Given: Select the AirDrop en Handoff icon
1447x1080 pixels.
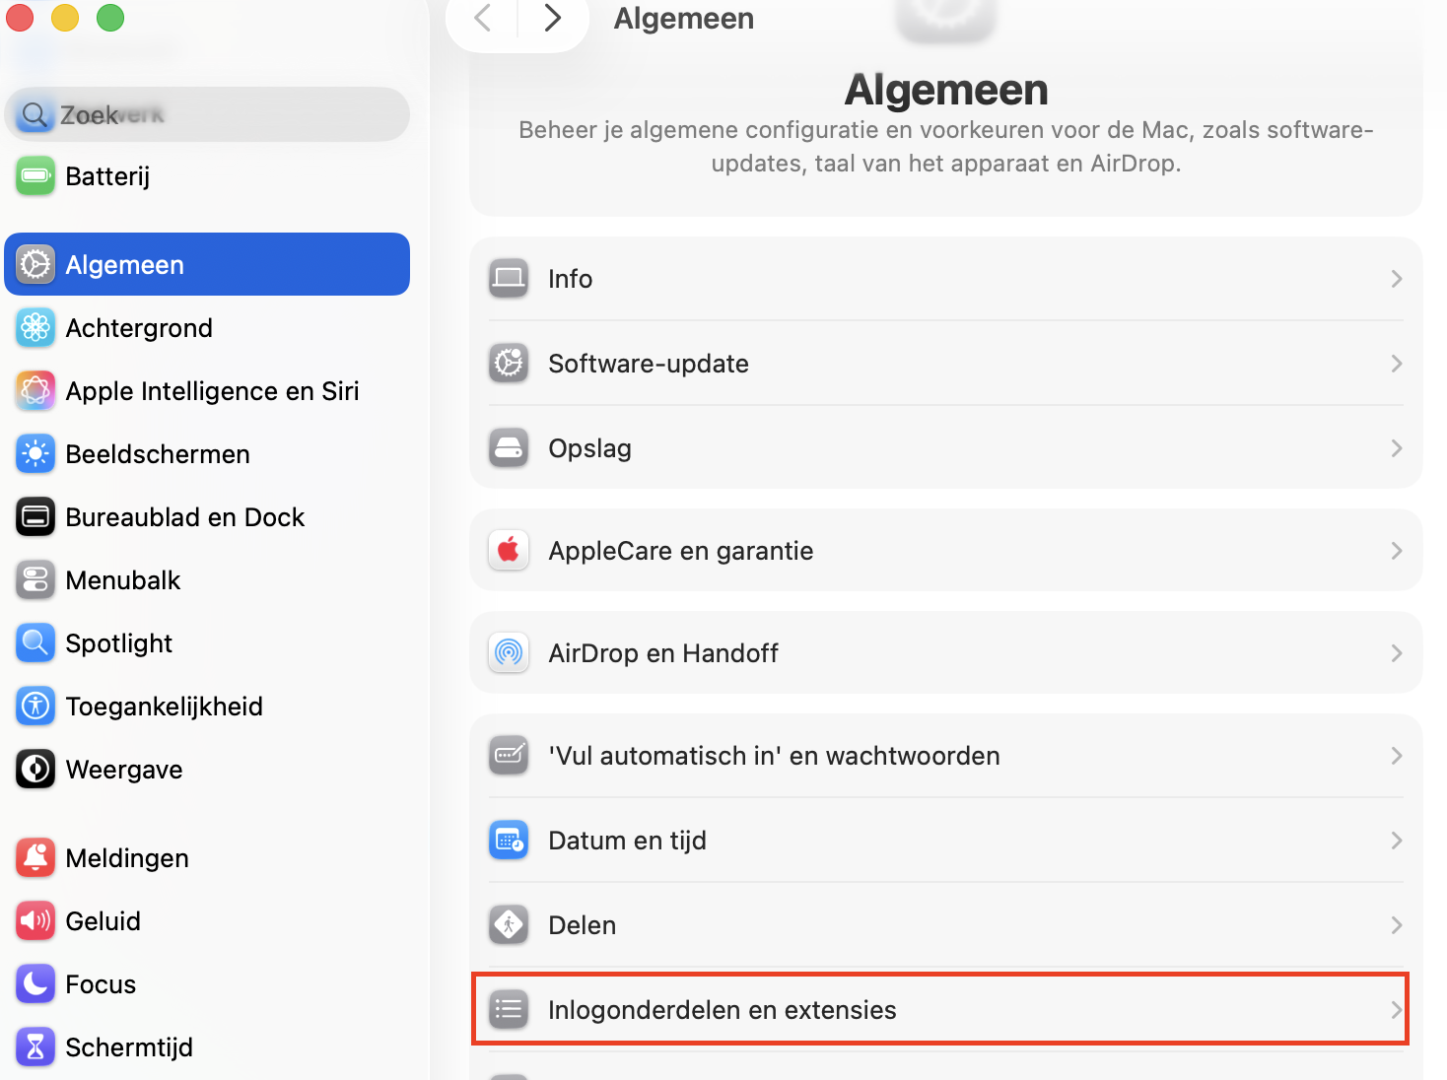Looking at the screenshot, I should click(x=509, y=652).
